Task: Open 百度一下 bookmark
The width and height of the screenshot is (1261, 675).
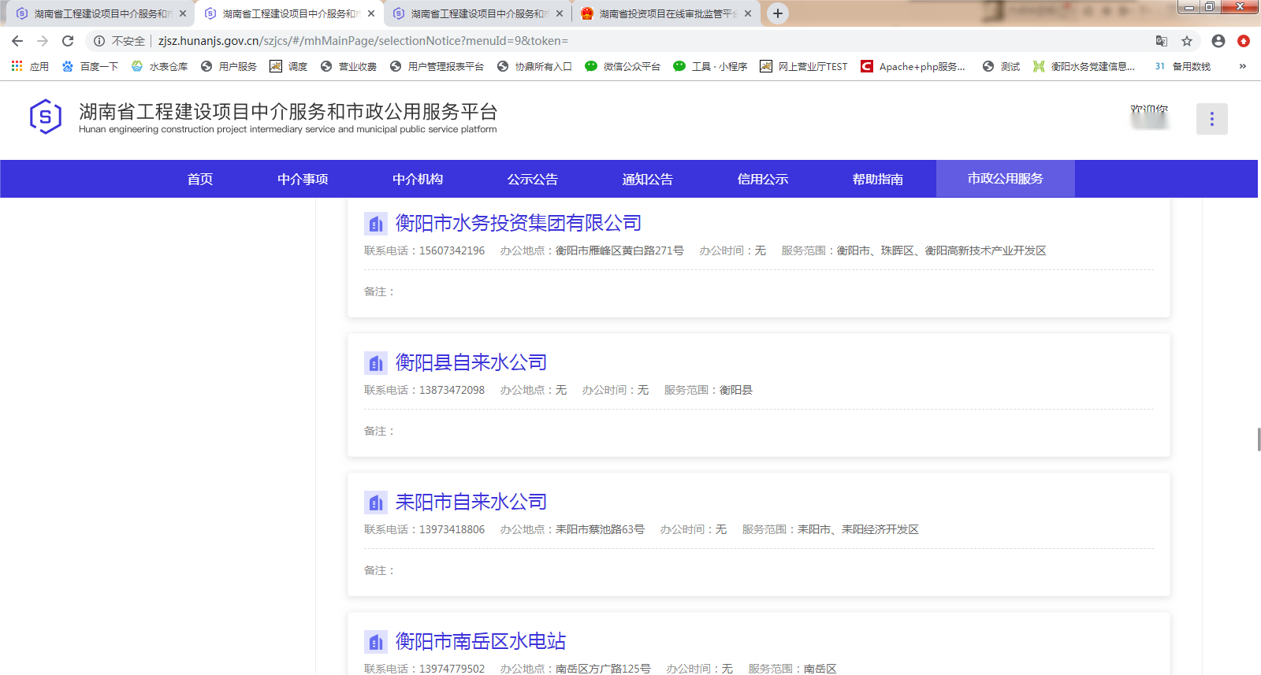Action: (91, 67)
